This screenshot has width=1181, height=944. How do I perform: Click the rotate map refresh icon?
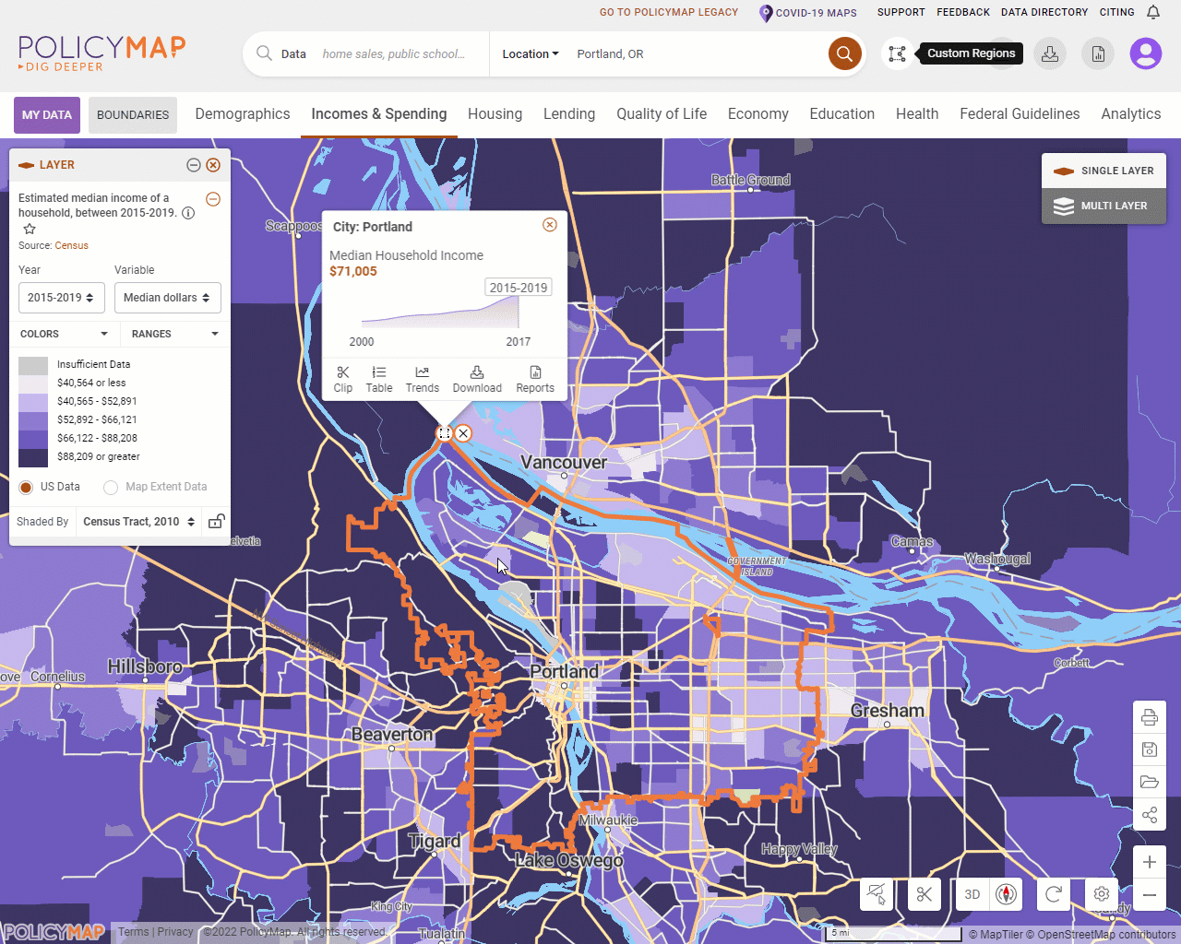coord(1054,894)
